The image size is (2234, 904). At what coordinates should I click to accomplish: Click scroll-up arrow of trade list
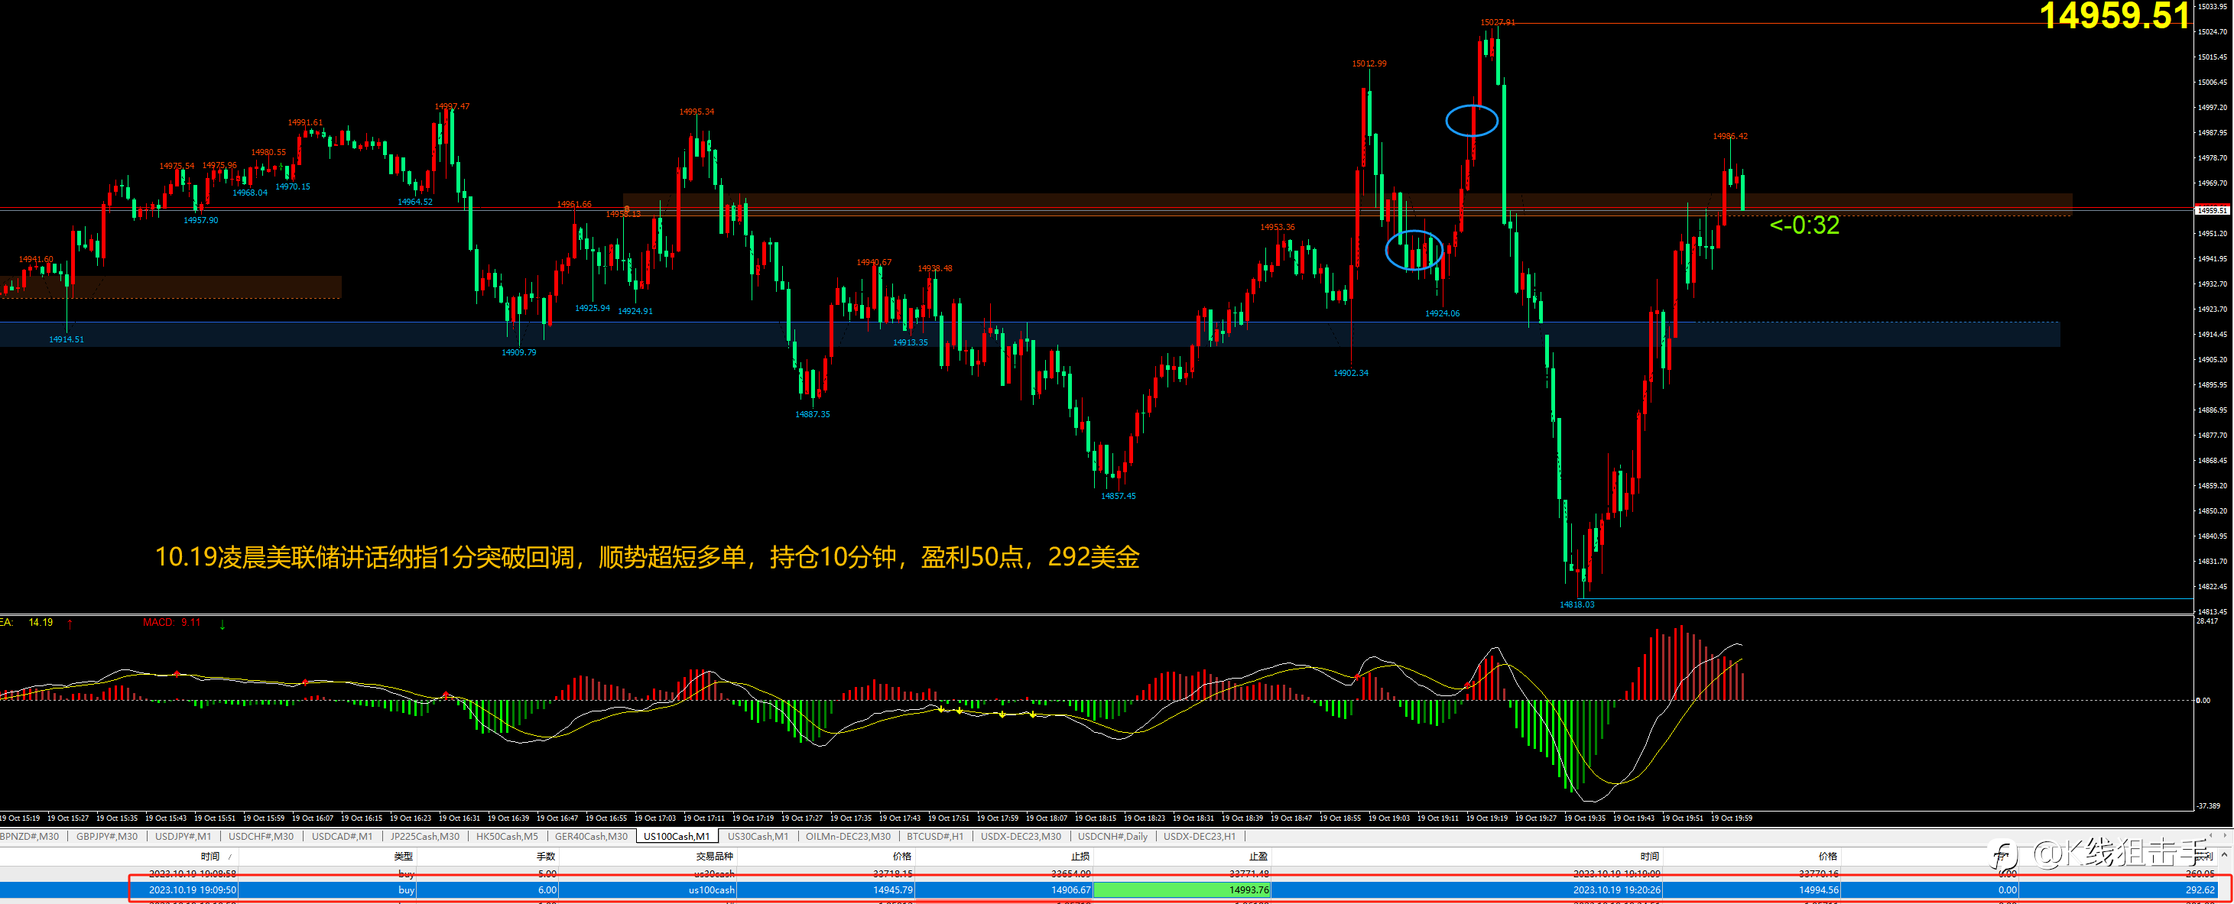[x=2226, y=855]
